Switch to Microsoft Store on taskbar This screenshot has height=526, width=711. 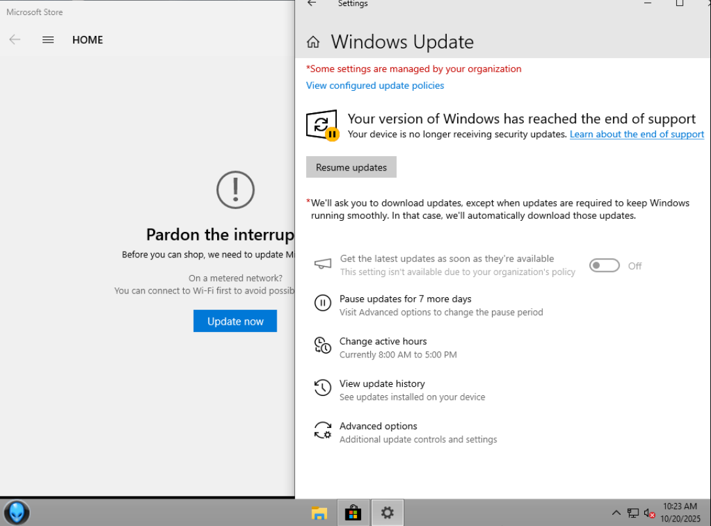click(x=353, y=513)
